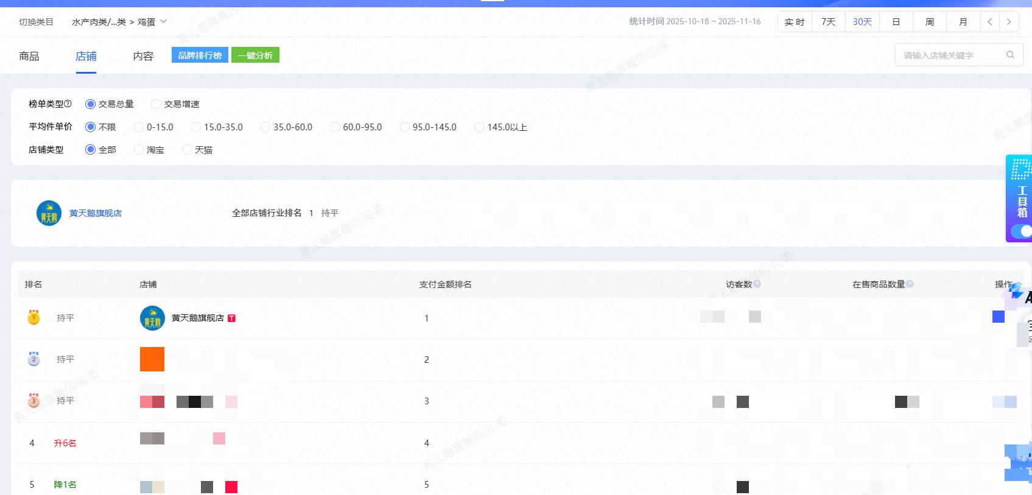Click the info icon next to 访客数

pyautogui.click(x=757, y=284)
